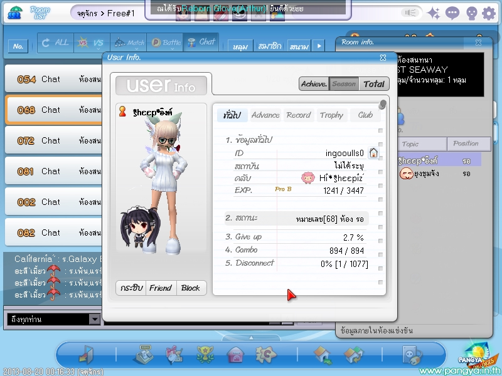Click the Pro B rank label

tap(283, 189)
